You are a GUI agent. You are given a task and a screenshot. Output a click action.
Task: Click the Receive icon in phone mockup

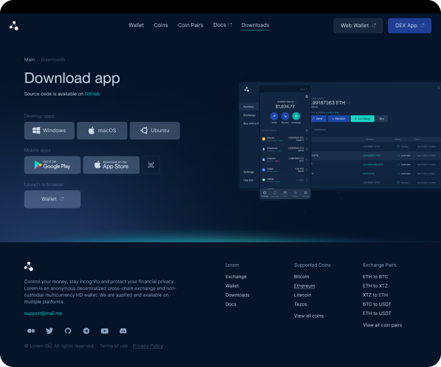[285, 116]
